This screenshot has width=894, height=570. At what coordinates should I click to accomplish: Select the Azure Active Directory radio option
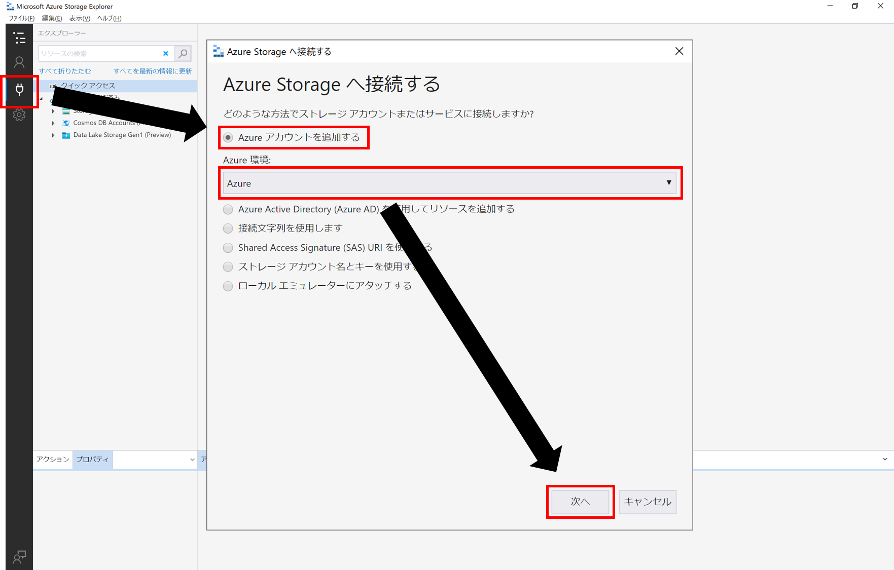click(228, 209)
